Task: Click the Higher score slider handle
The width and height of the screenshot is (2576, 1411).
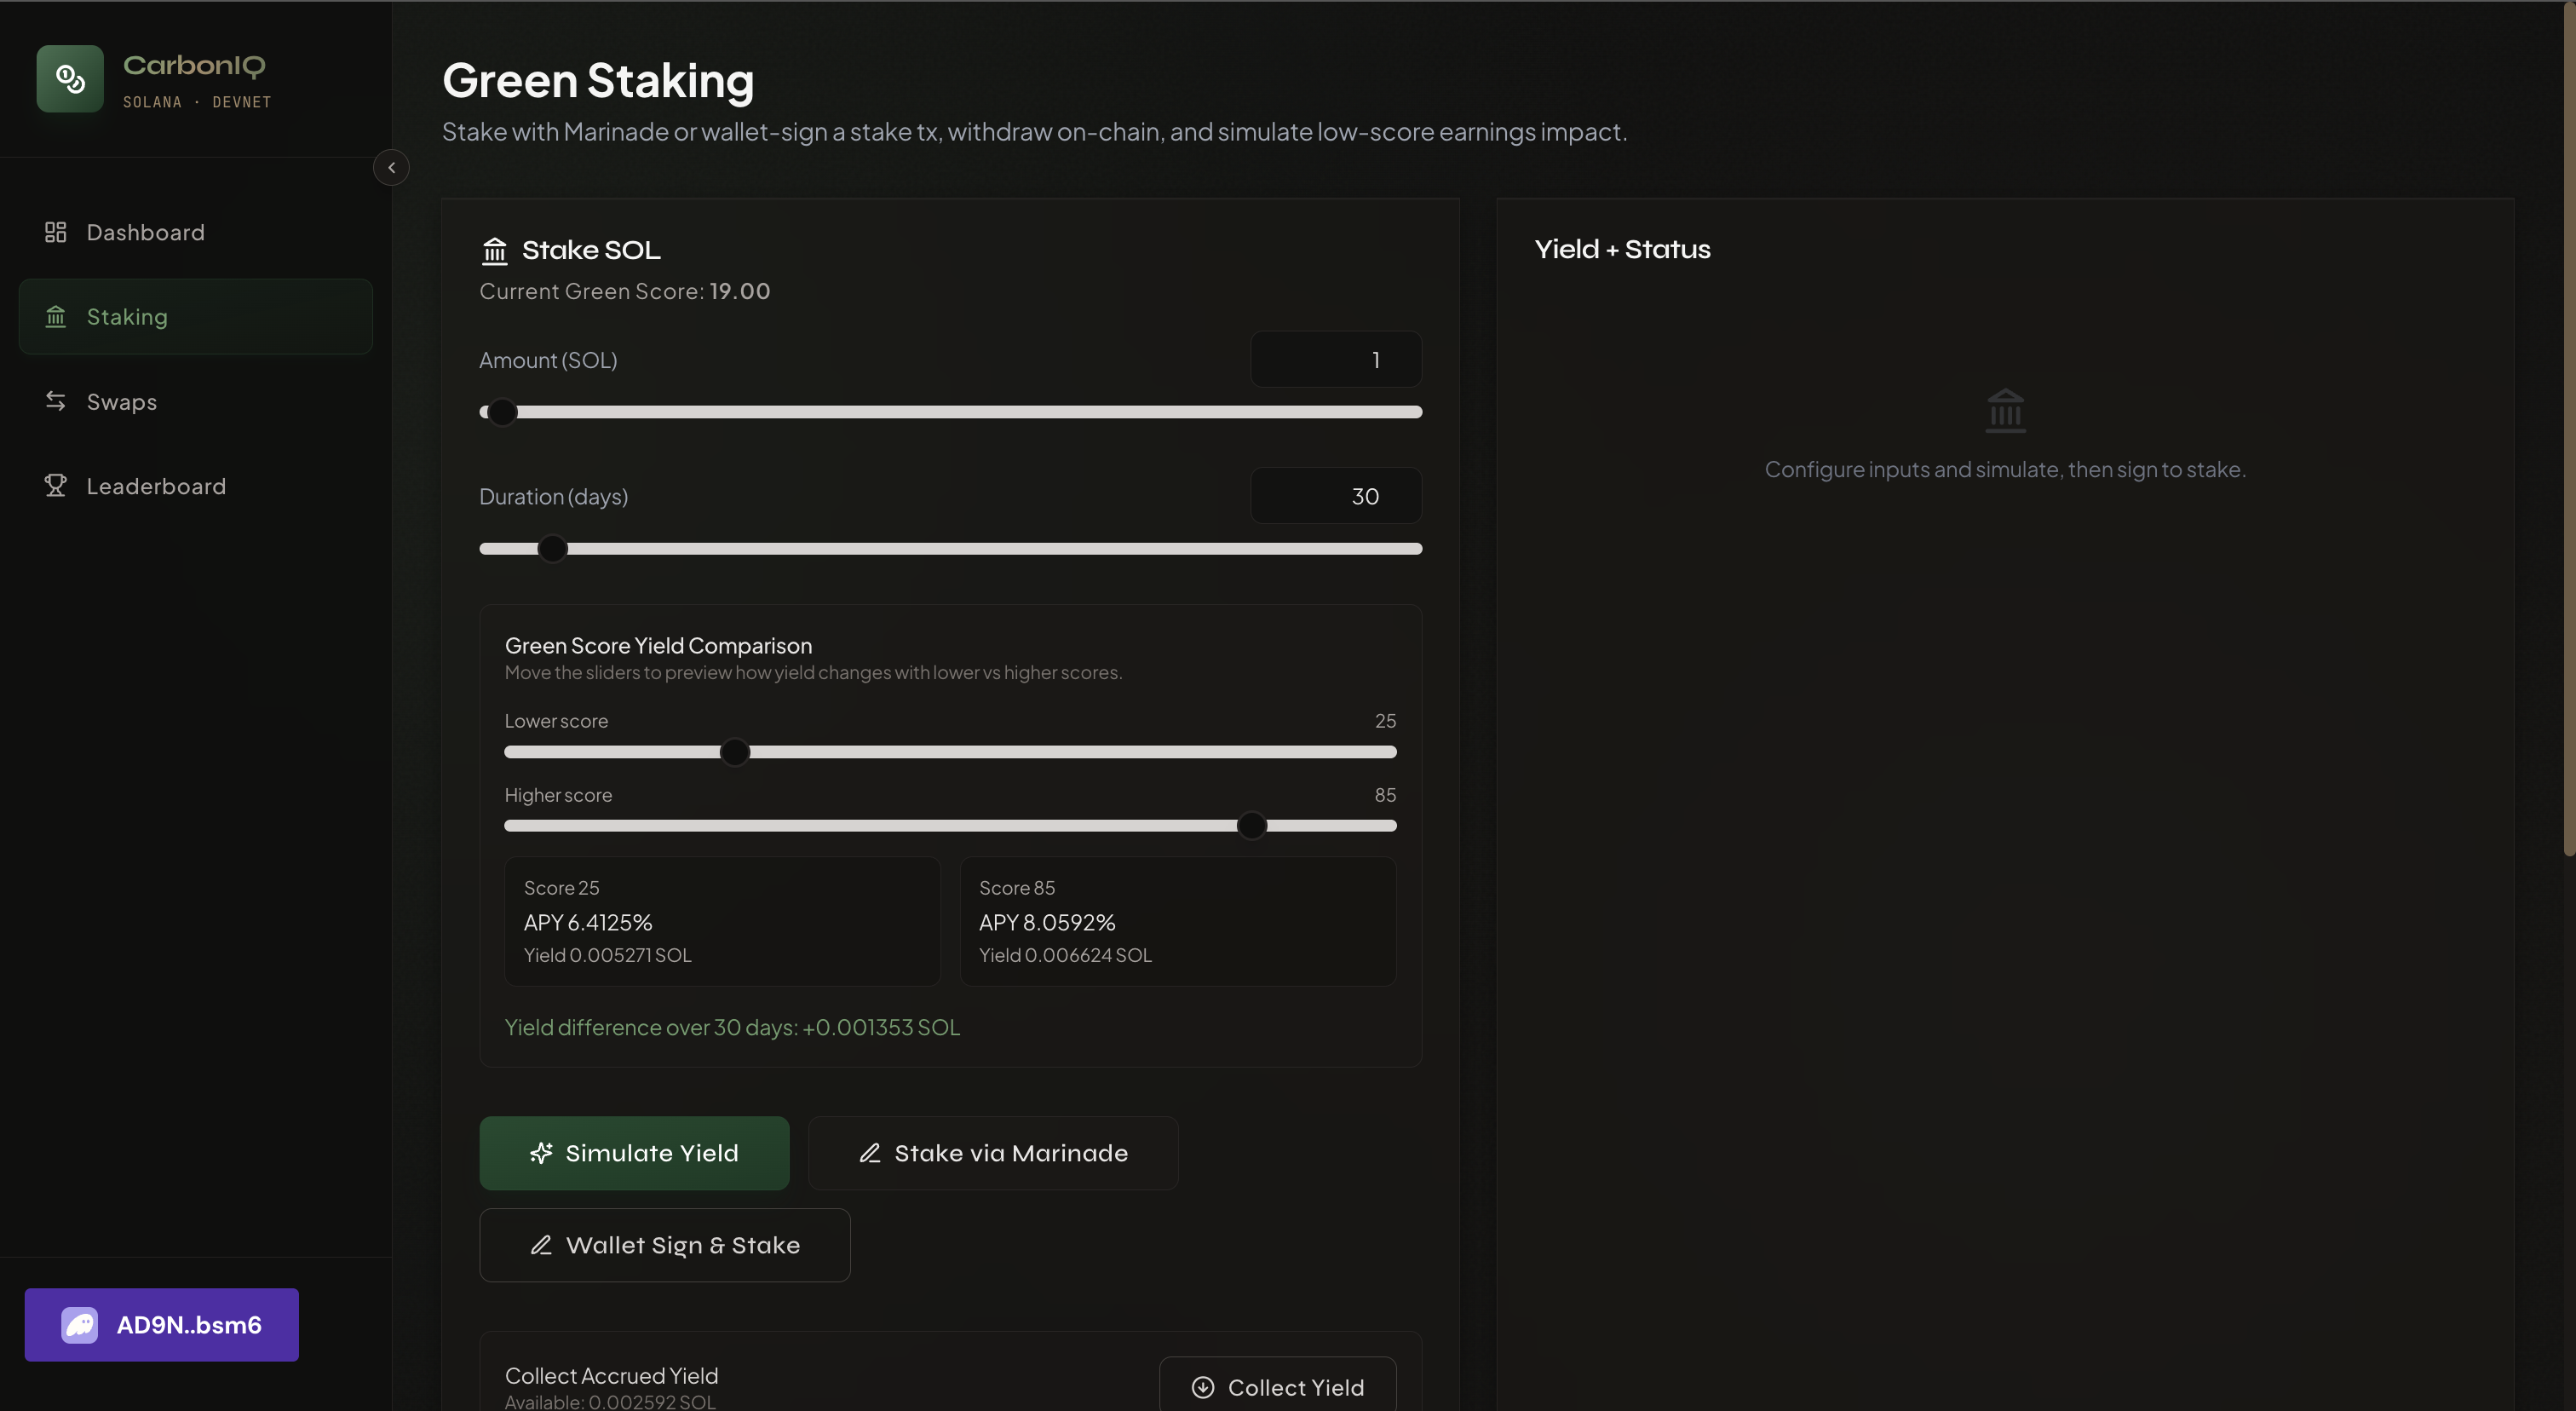Action: click(x=1251, y=826)
